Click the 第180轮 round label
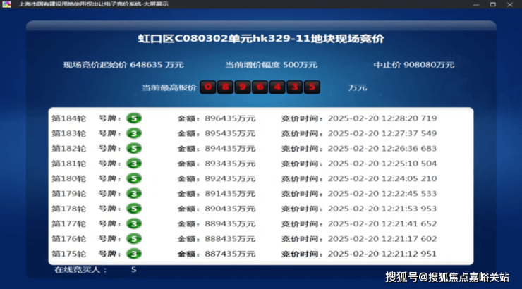The height and width of the screenshot is (289, 522). pos(68,178)
